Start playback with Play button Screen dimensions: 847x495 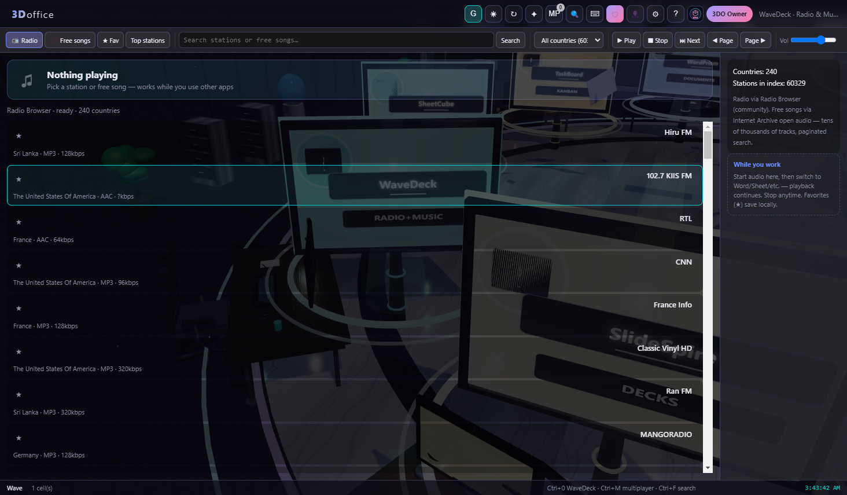(x=626, y=40)
